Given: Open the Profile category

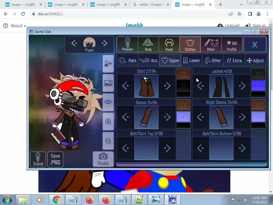Looking at the screenshot, I should [232, 45].
